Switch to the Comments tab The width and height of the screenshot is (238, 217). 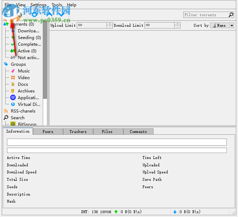138,132
